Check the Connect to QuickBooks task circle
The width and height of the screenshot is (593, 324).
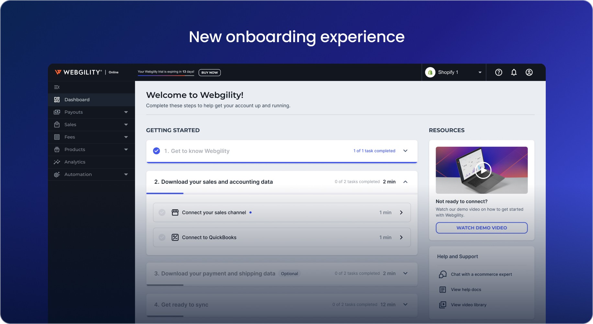point(162,237)
